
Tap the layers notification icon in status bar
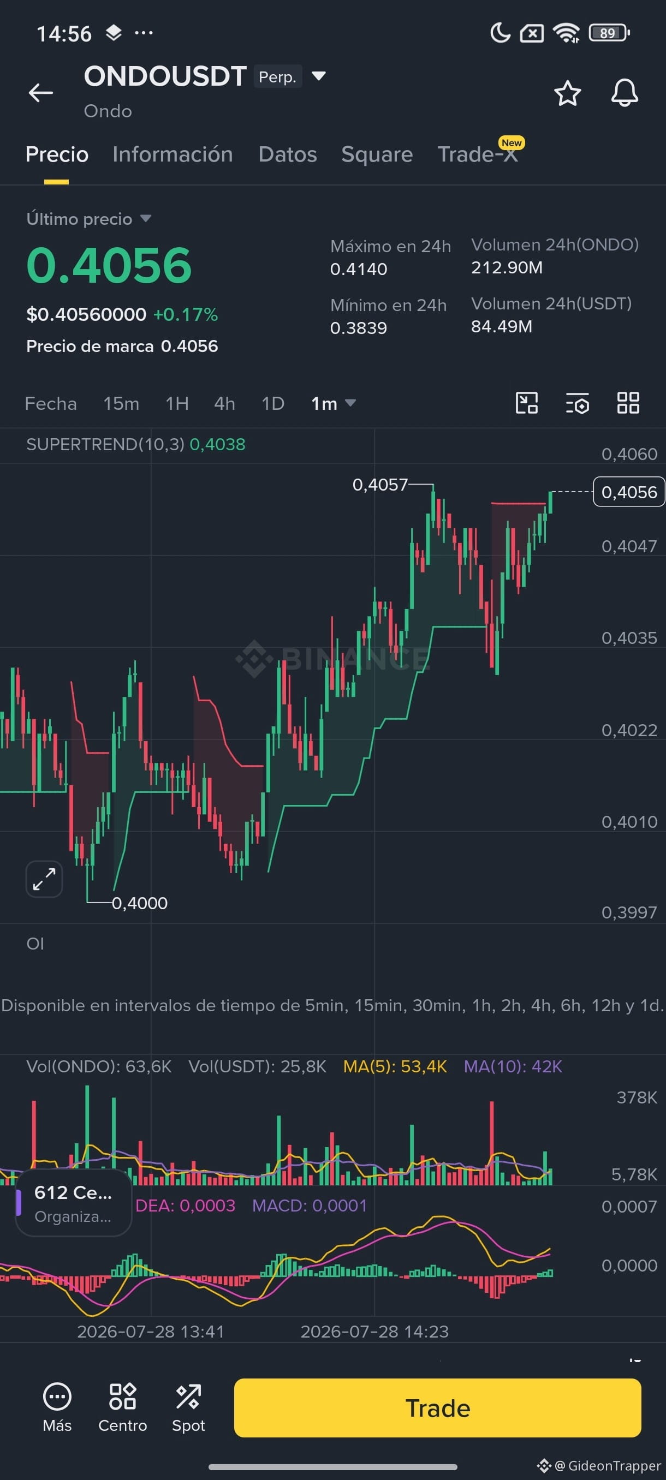click(114, 33)
